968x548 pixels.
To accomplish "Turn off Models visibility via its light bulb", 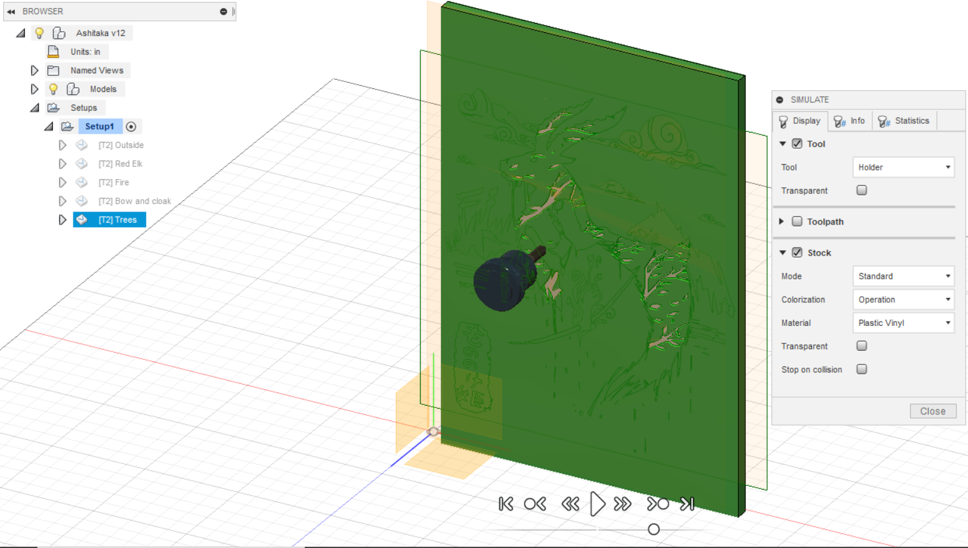I will click(53, 88).
